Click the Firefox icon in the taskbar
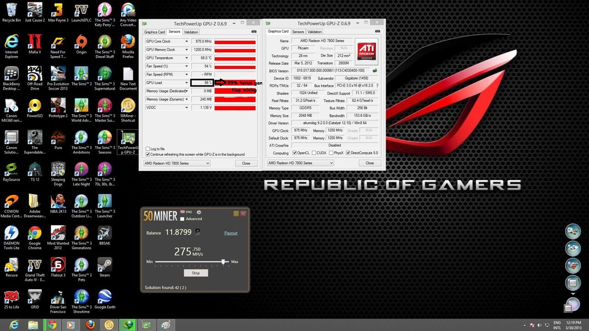This screenshot has width=589, height=331. click(x=90, y=325)
